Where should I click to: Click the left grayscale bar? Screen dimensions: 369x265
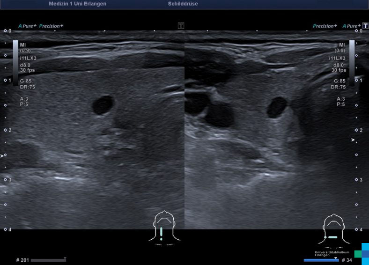pyautogui.click(x=15, y=56)
